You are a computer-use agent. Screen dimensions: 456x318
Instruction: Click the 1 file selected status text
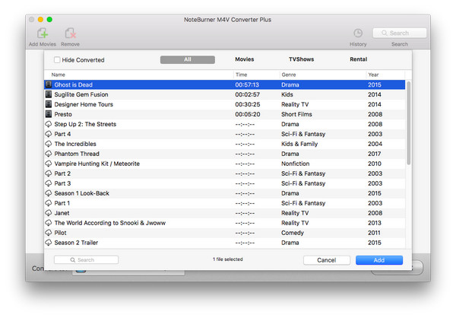click(228, 259)
